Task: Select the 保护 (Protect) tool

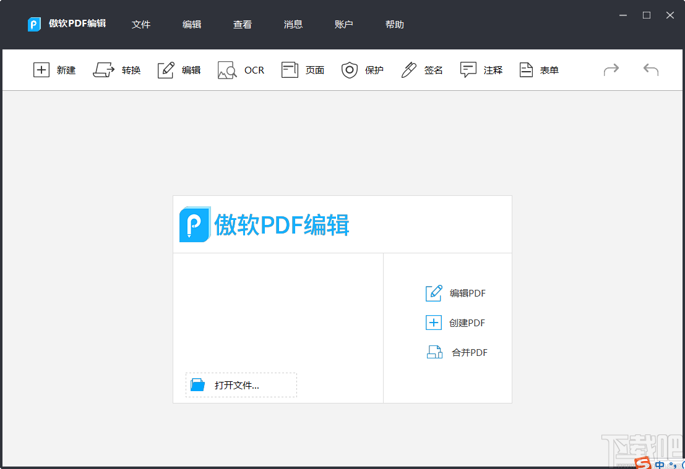Action: (x=363, y=70)
